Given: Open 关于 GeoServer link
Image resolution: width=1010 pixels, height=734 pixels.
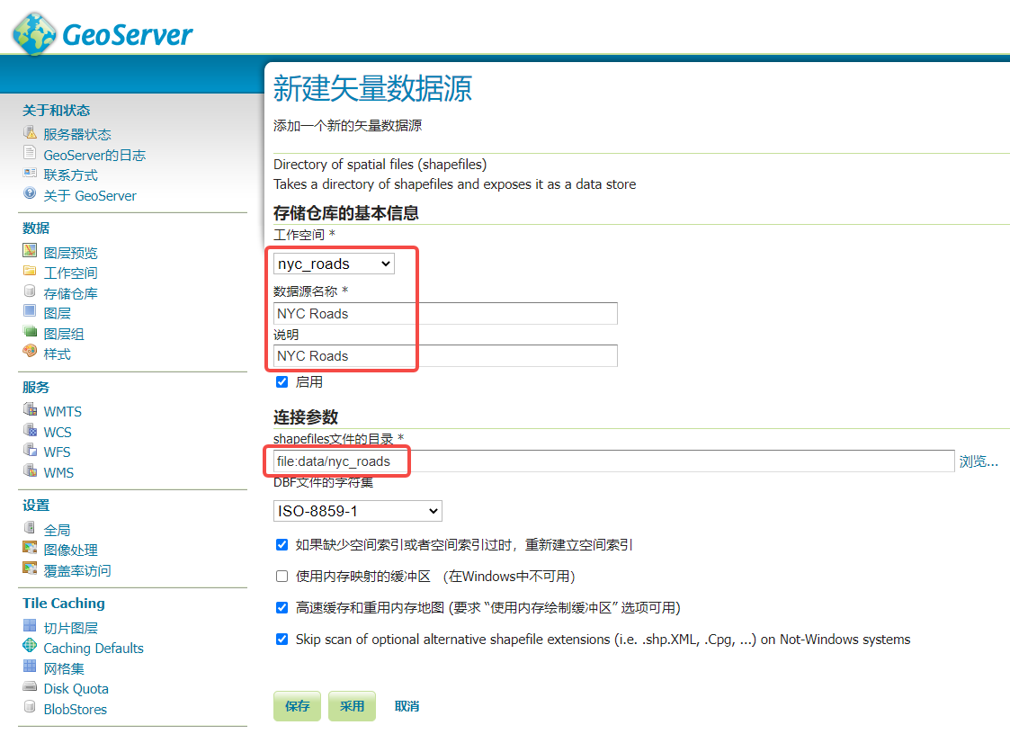Looking at the screenshot, I should point(90,196).
